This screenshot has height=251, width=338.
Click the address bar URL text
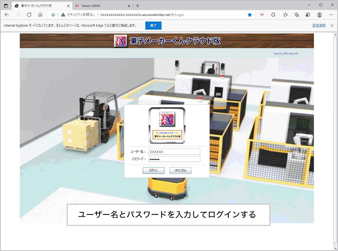point(142,15)
